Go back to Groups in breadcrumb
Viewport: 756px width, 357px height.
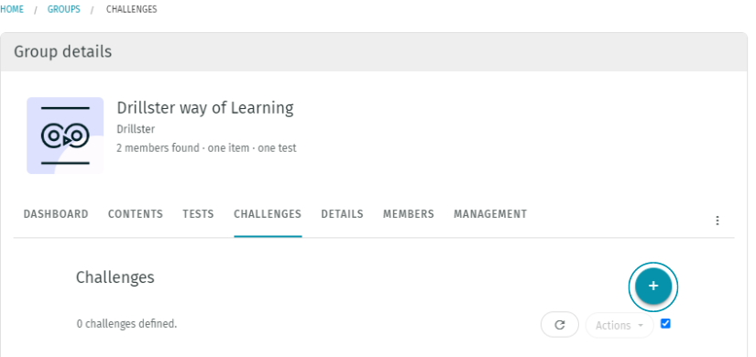(x=63, y=9)
